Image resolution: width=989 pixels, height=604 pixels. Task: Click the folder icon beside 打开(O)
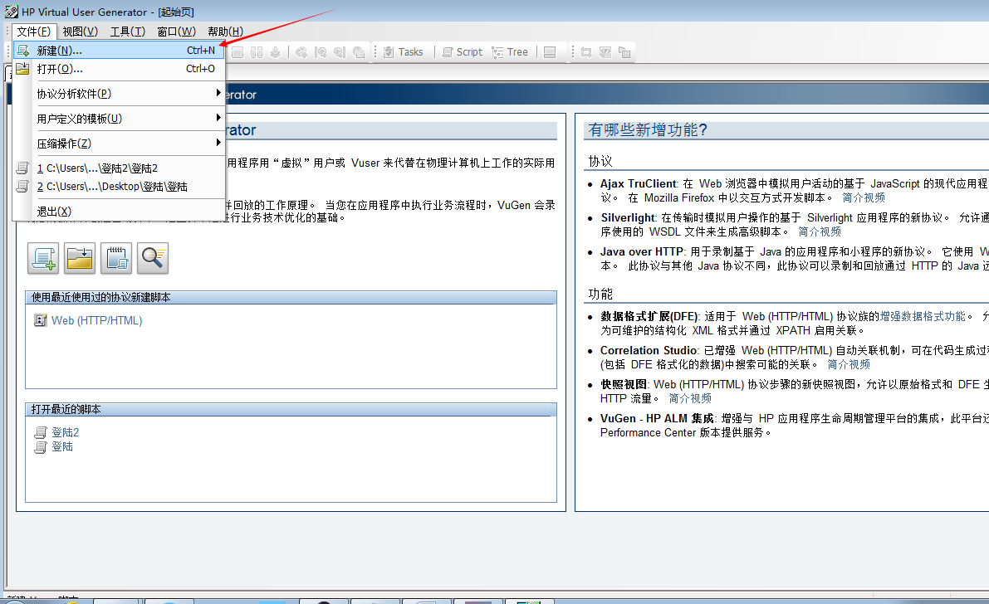click(x=22, y=69)
